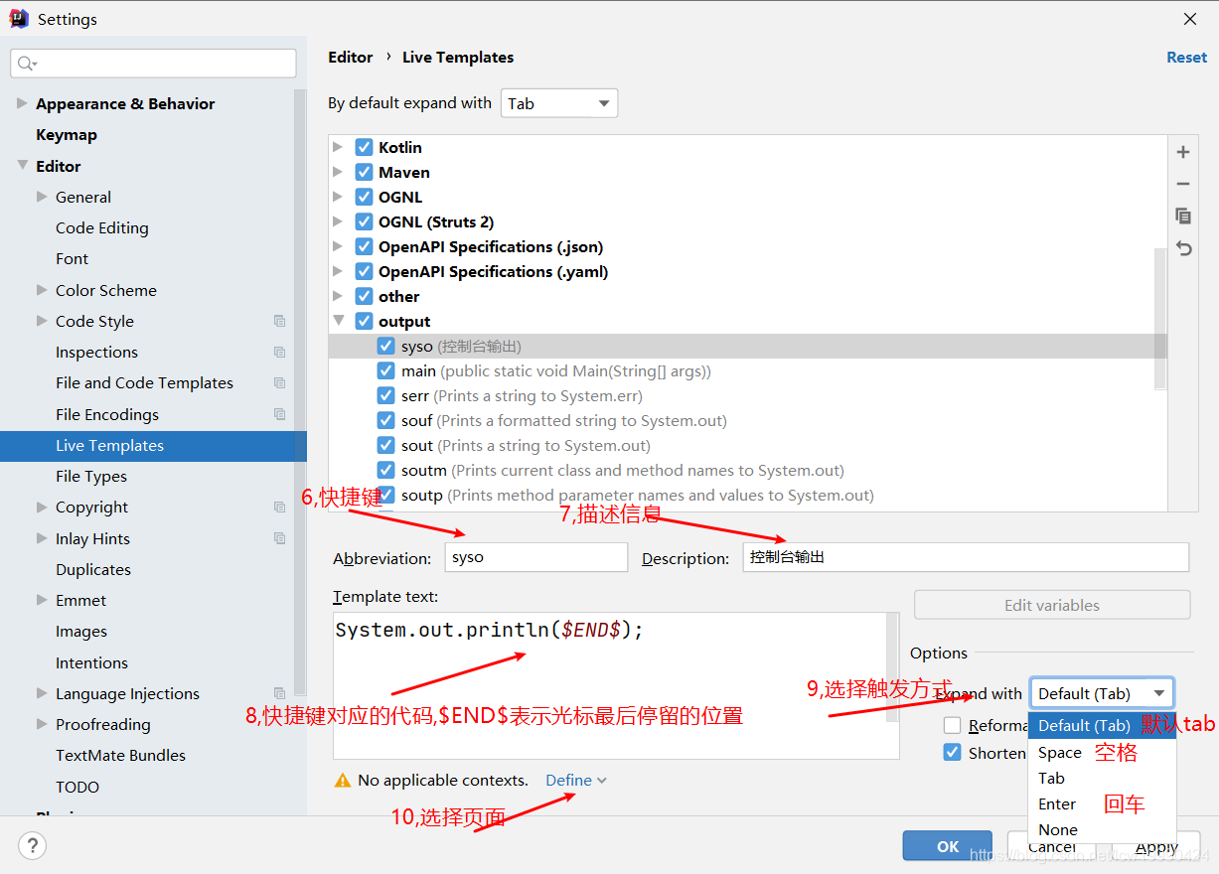Open the Expand with Default (Tab) combo box
Image resolution: width=1219 pixels, height=874 pixels.
[x=1102, y=693]
